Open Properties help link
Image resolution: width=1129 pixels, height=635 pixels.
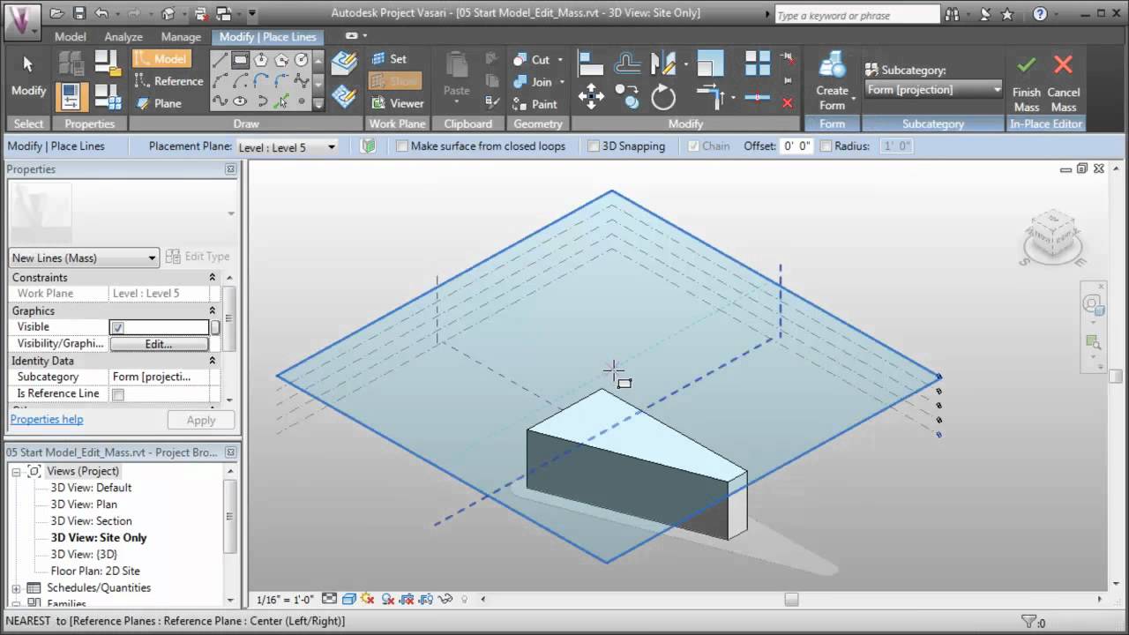[x=46, y=419]
